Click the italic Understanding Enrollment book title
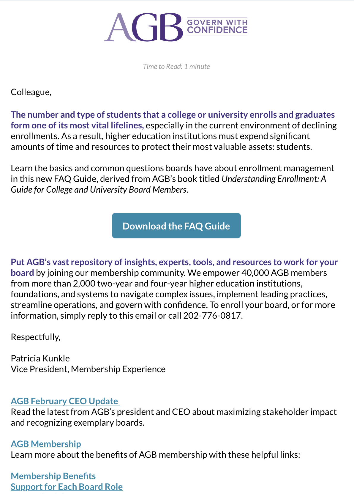Screen dimensions: 354x494 coord(168,184)
